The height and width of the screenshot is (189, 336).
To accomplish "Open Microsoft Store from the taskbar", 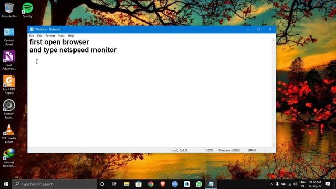I will pos(139,184).
